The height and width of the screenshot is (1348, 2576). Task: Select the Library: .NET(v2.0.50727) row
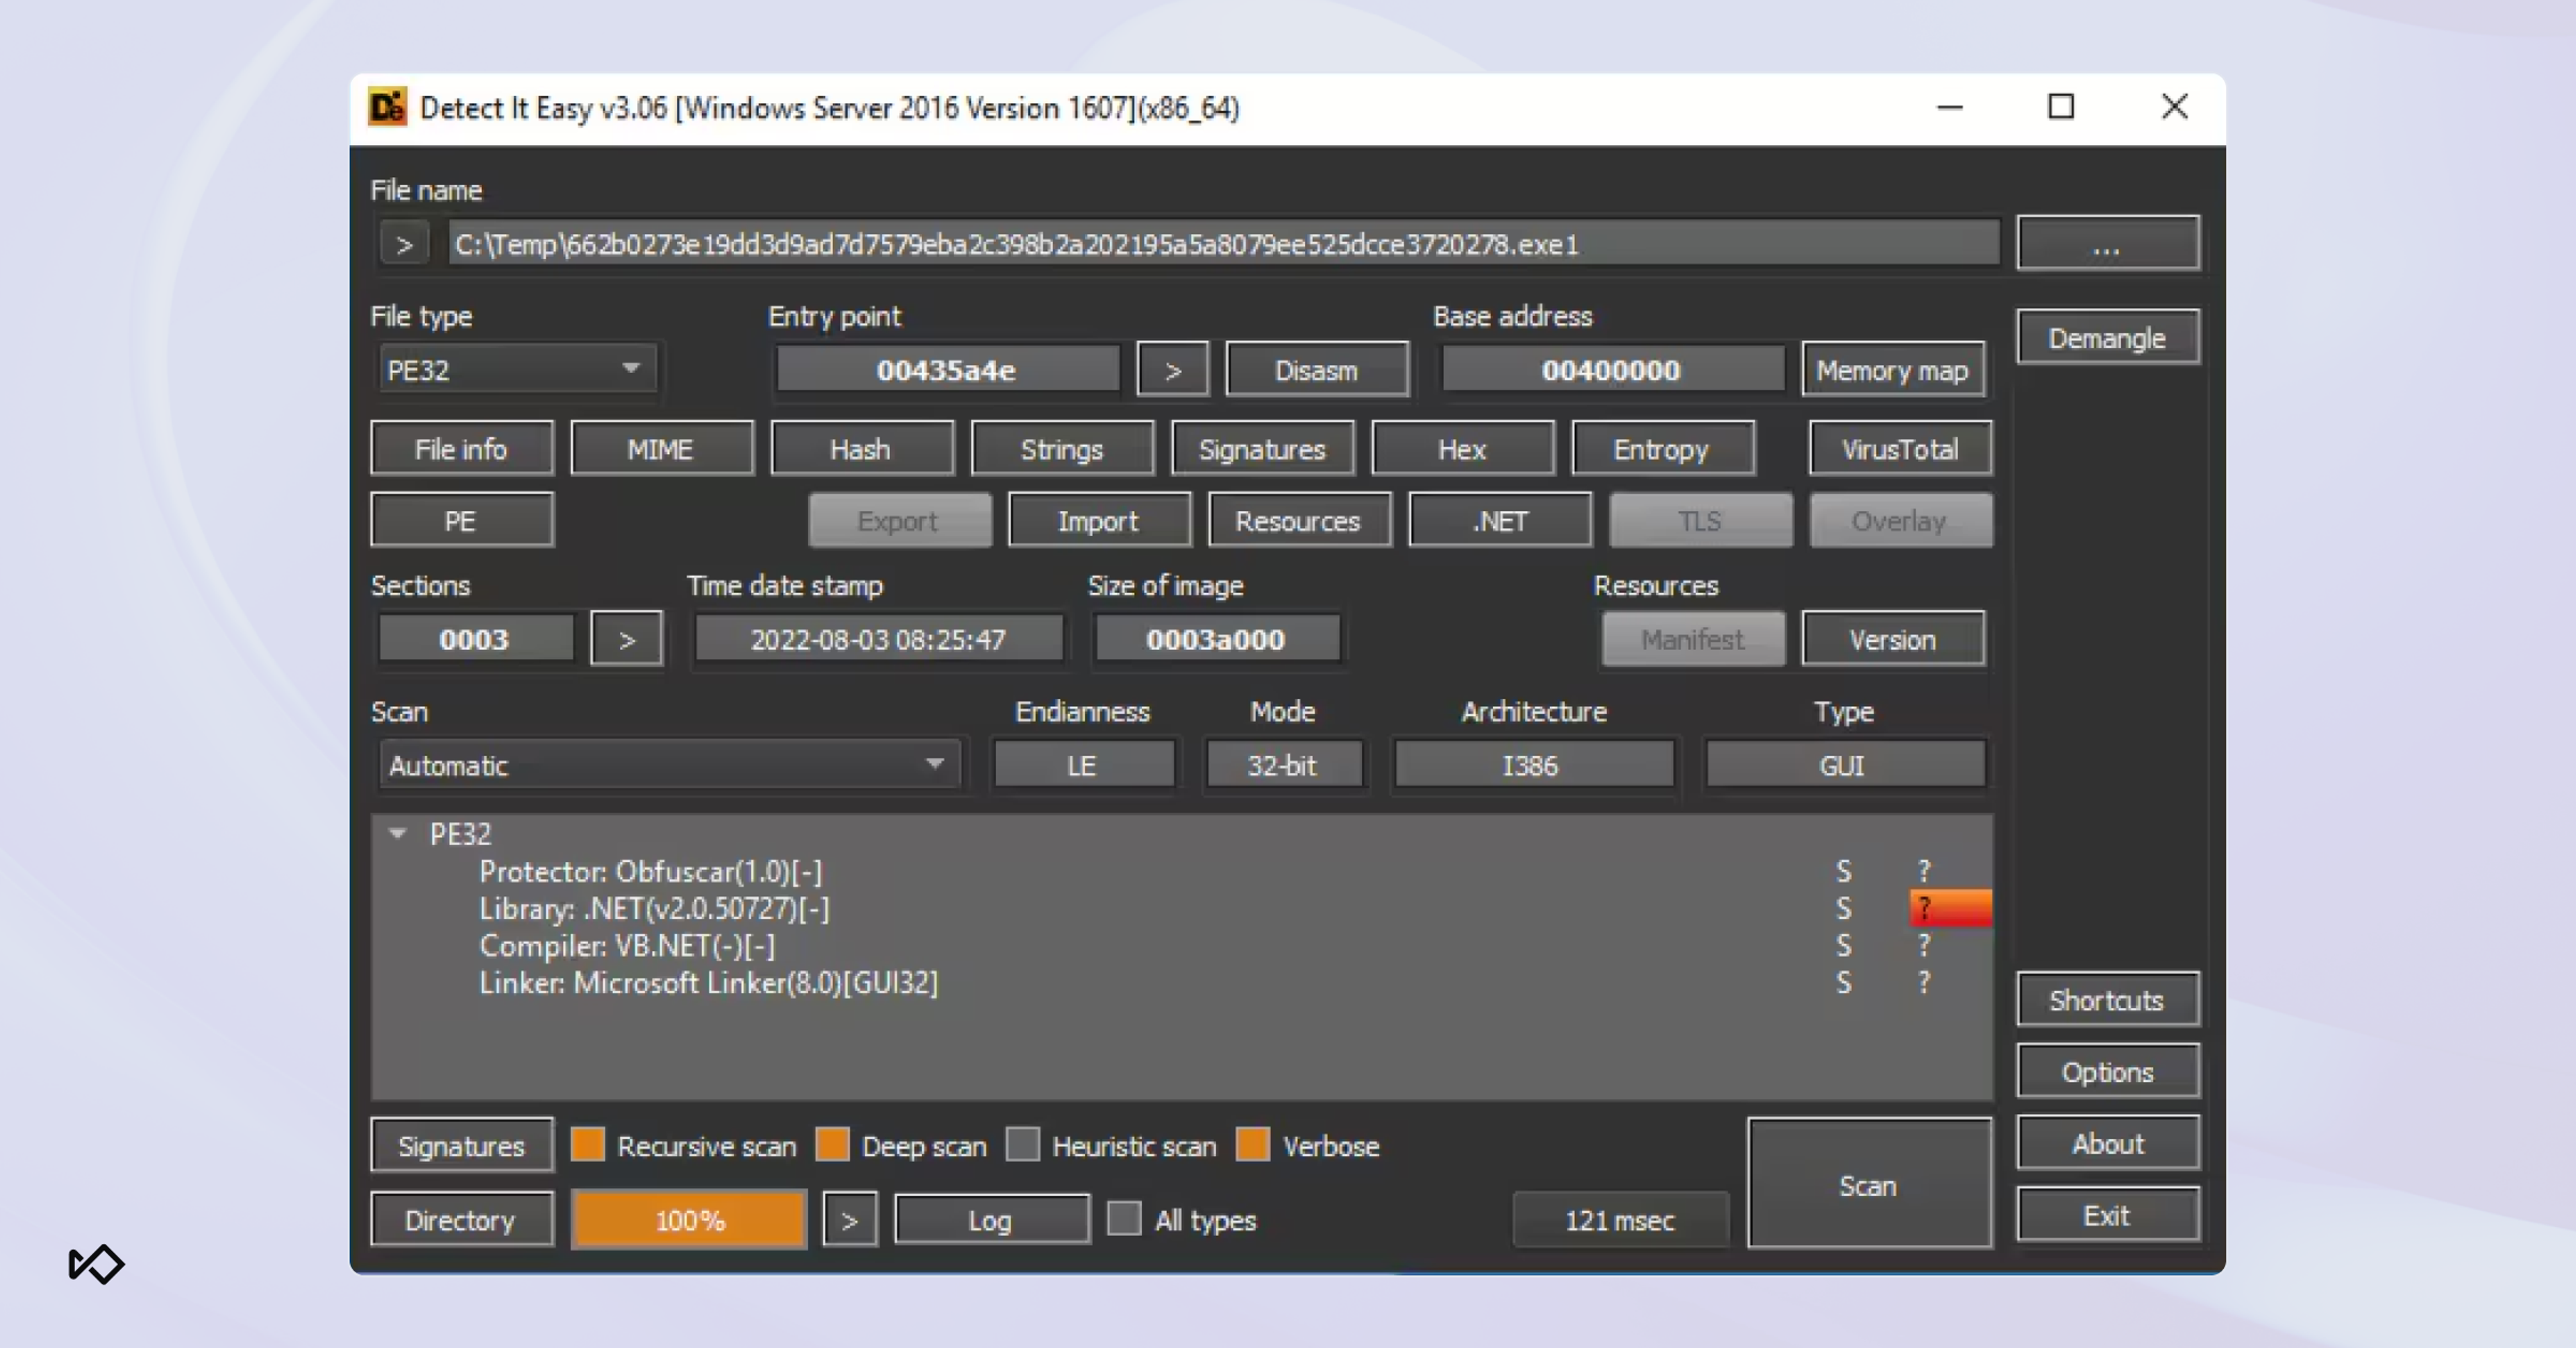click(654, 909)
